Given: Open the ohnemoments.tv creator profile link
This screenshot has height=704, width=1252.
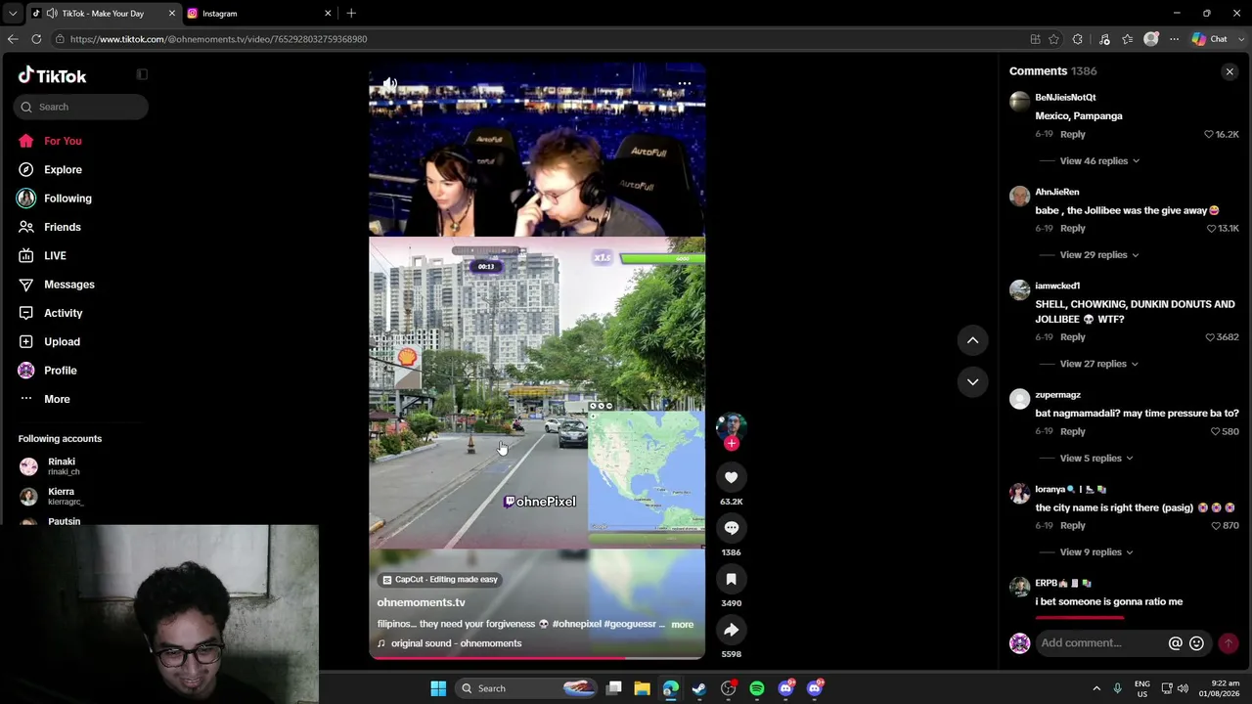Looking at the screenshot, I should [421, 602].
